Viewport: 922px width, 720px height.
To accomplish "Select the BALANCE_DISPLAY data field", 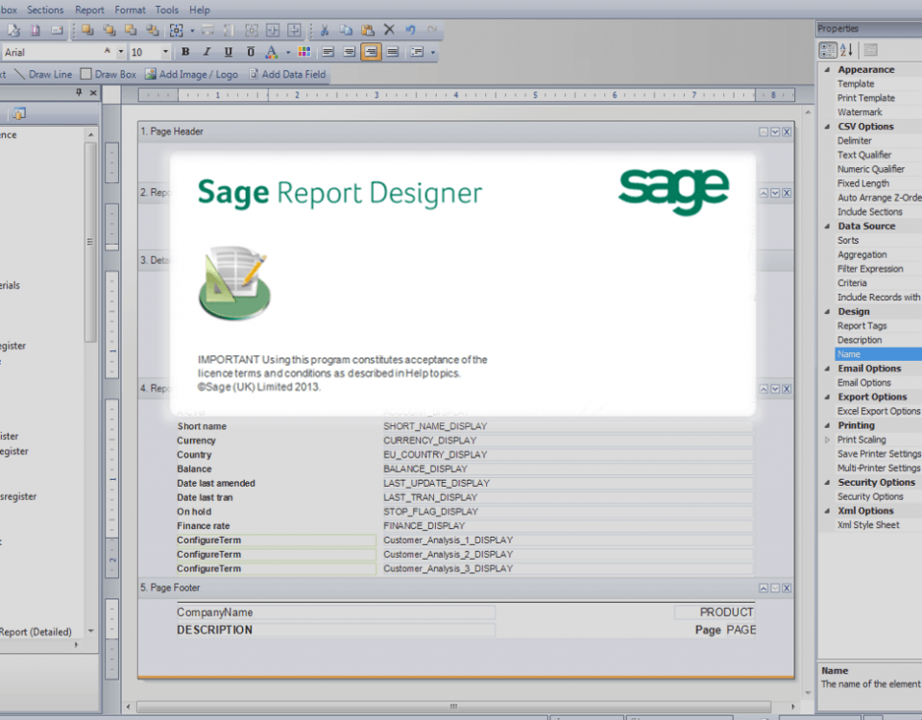I will (x=568, y=469).
